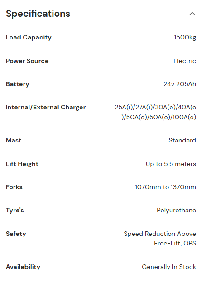Screen dimensions: 206x284
Task: Click the Specifications heading
Action: point(38,14)
